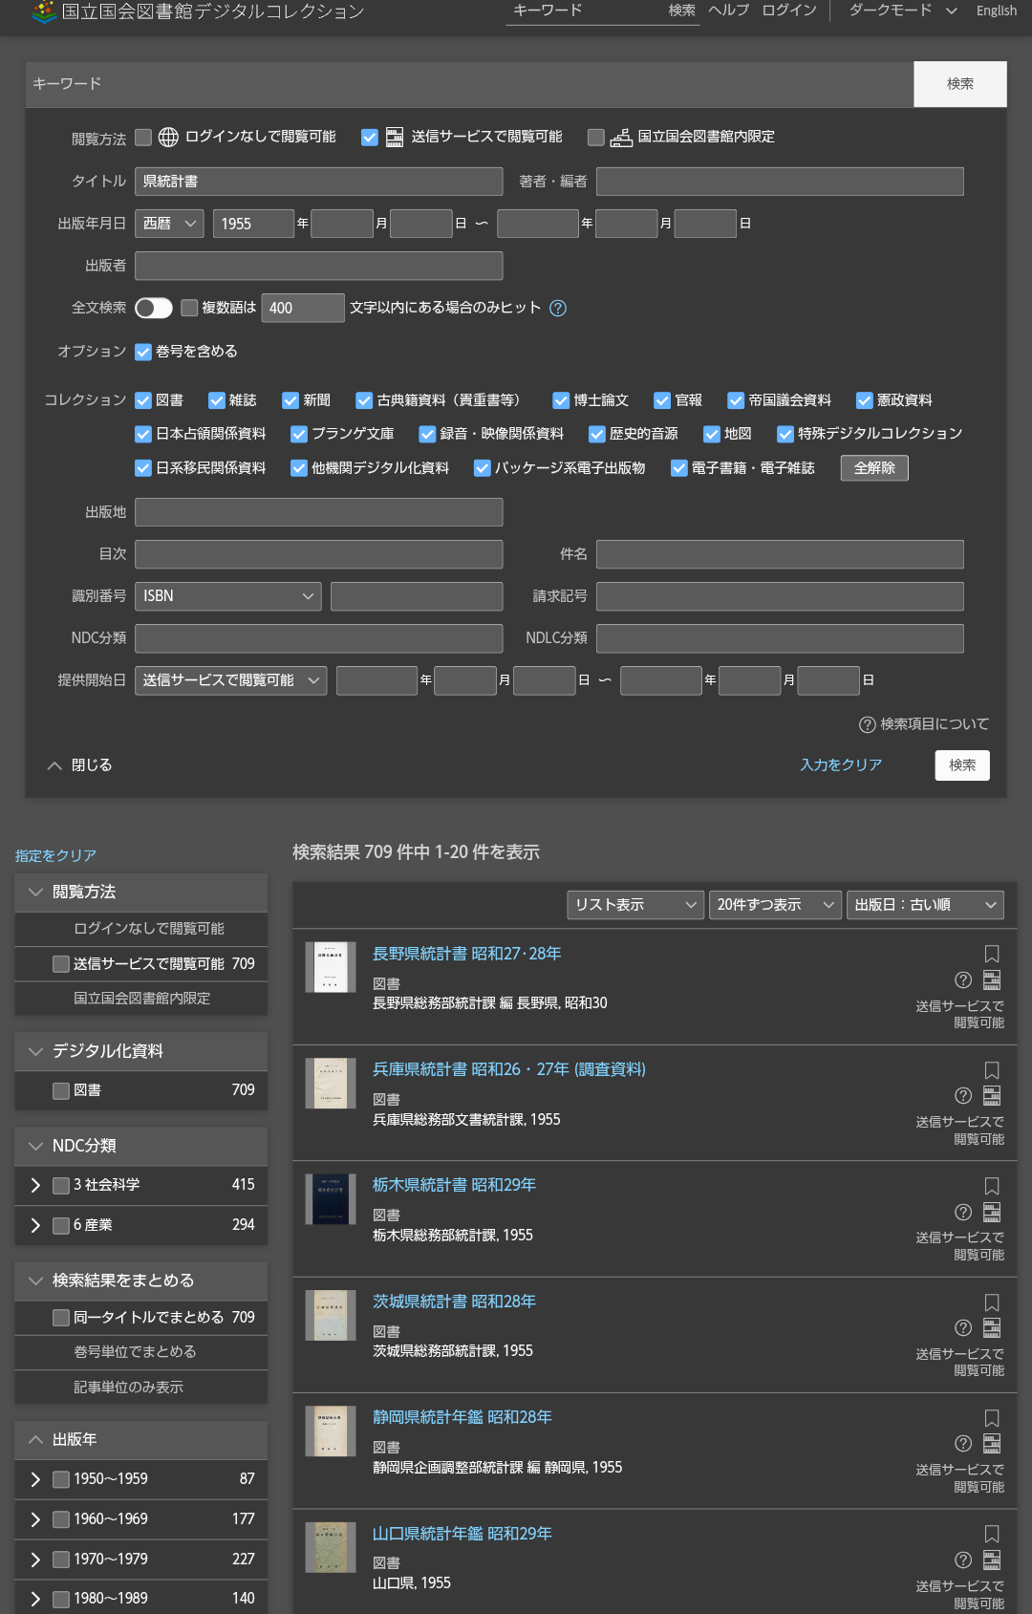The image size is (1032, 1614).
Task: Enable ログインなしで閲覧可能 checkbox
Action: pyautogui.click(x=143, y=138)
